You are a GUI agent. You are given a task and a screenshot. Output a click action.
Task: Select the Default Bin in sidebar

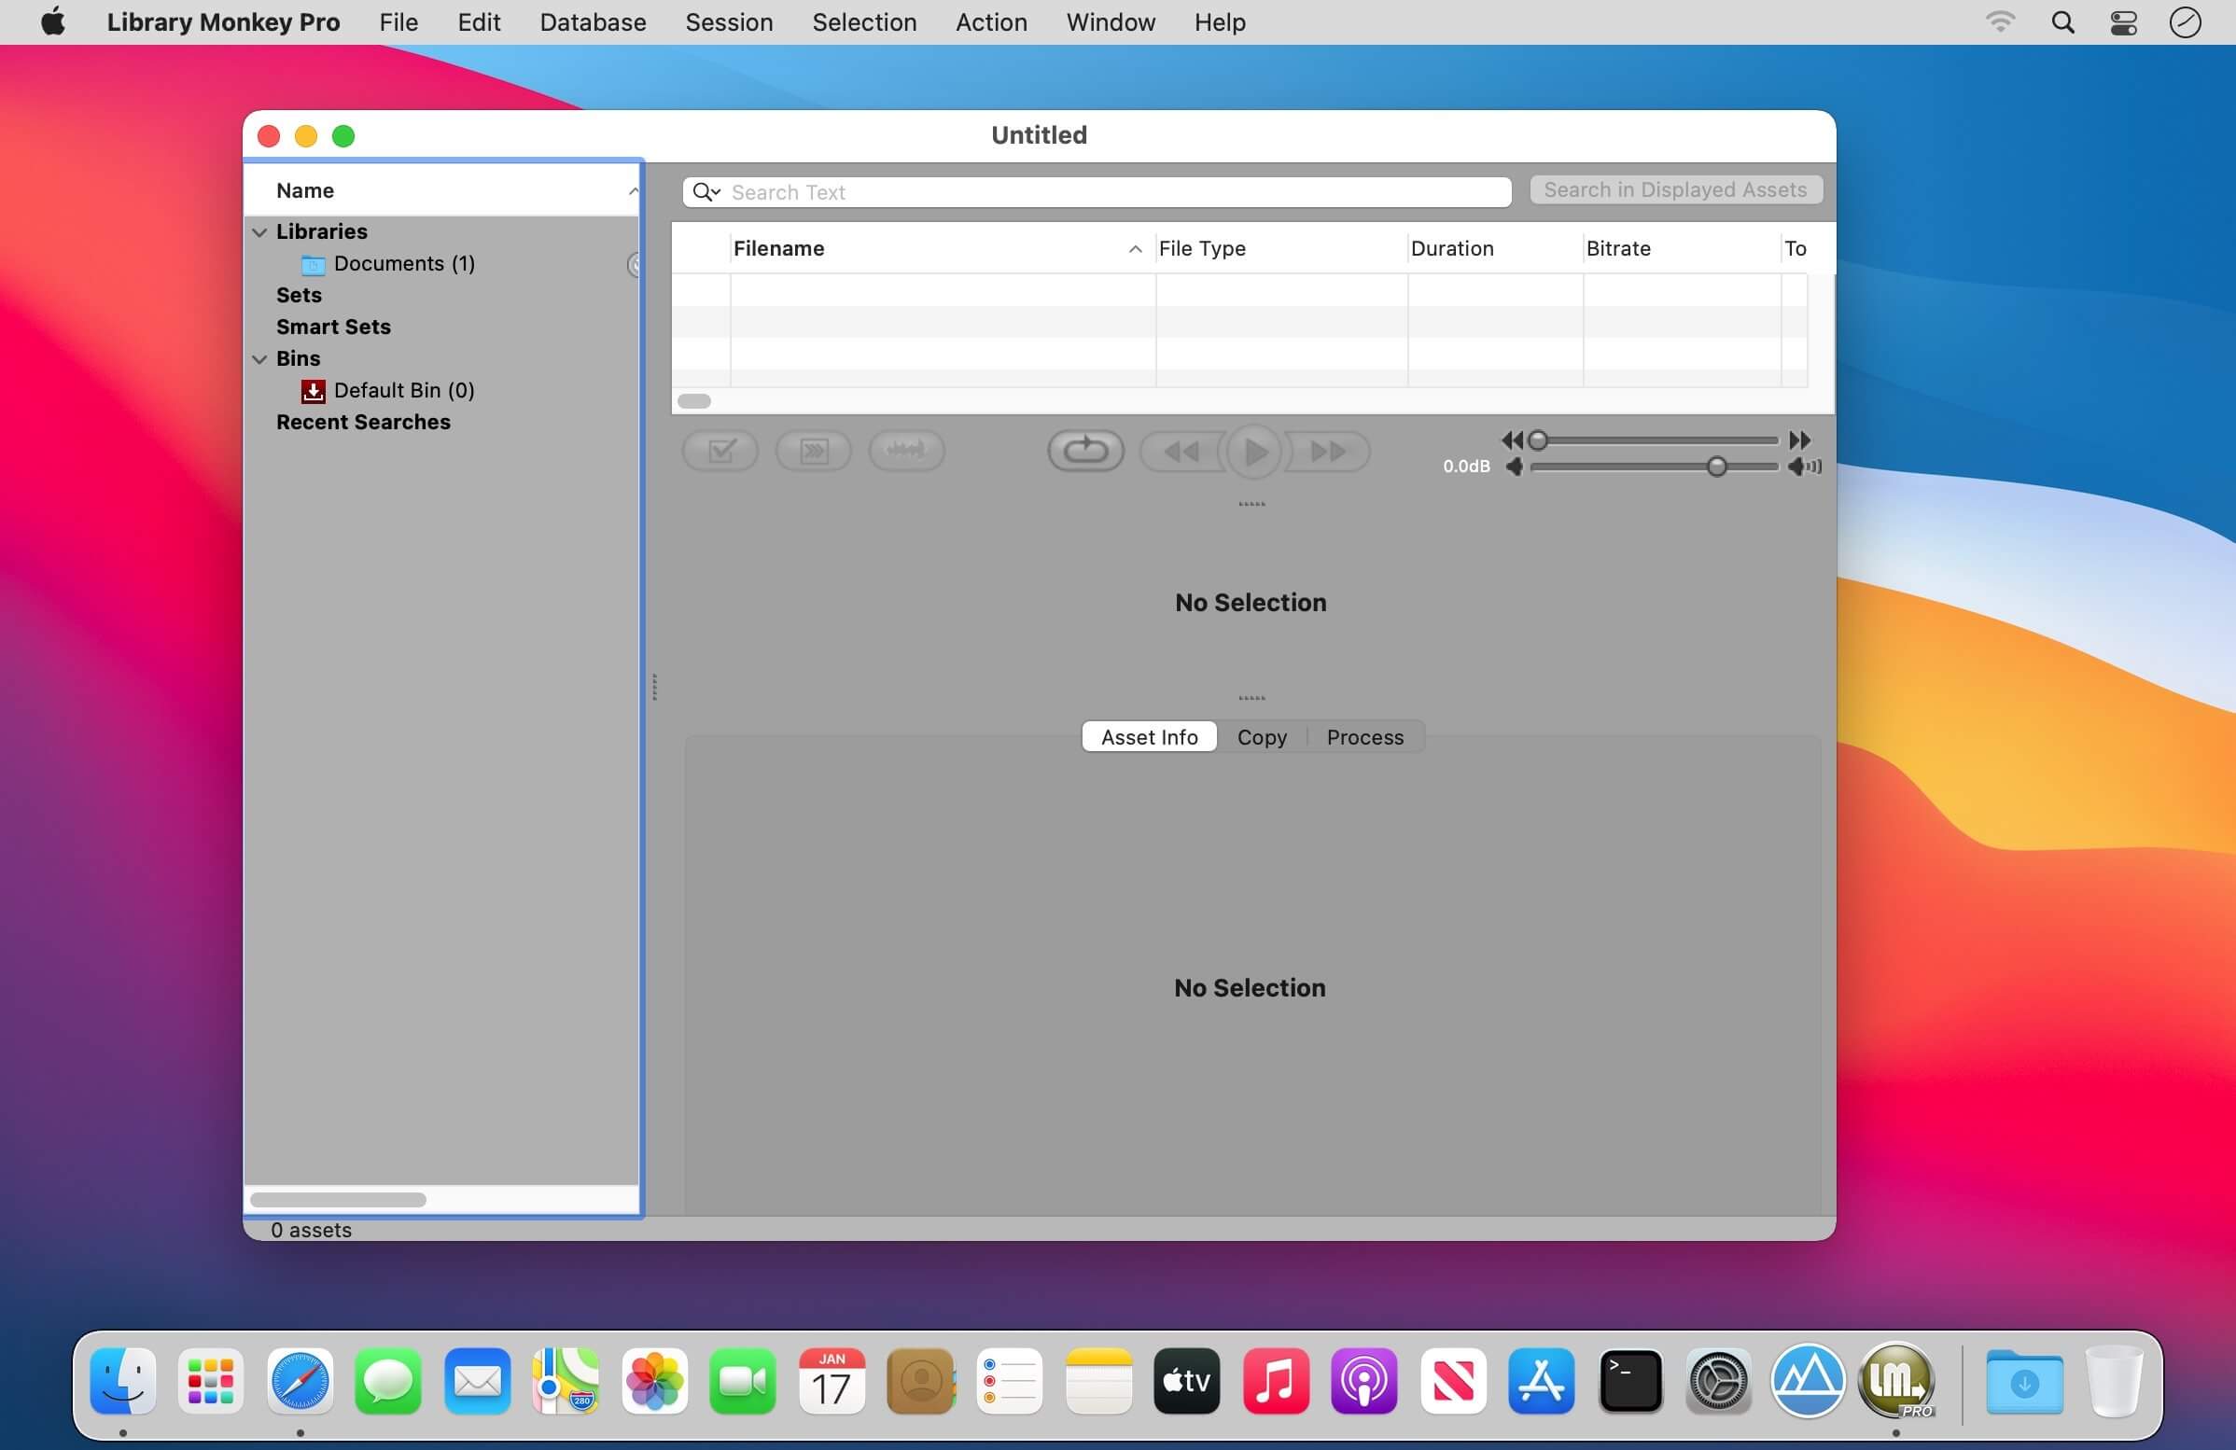(402, 389)
